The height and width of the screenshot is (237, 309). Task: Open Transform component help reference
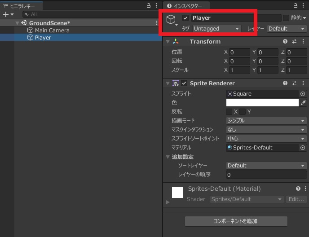pos(285,41)
